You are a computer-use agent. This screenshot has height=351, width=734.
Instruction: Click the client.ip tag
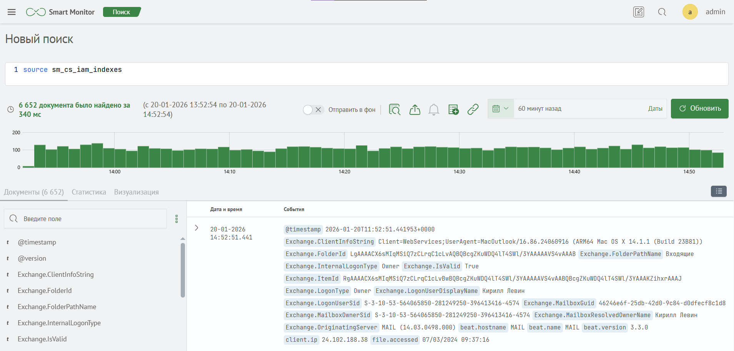[x=301, y=340]
